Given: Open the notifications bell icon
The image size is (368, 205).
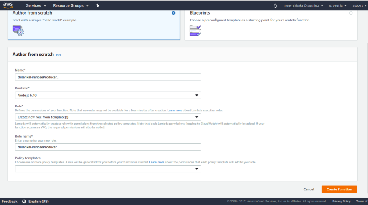Looking at the screenshot, I should (x=275, y=6).
